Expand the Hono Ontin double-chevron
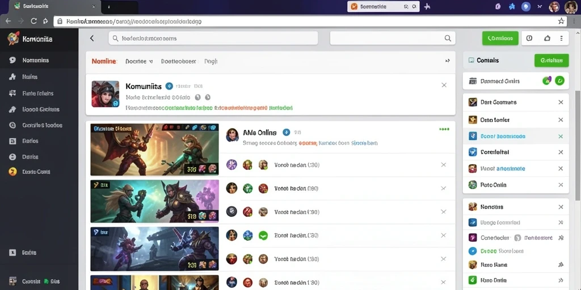The width and height of the screenshot is (581, 290). coord(561,280)
